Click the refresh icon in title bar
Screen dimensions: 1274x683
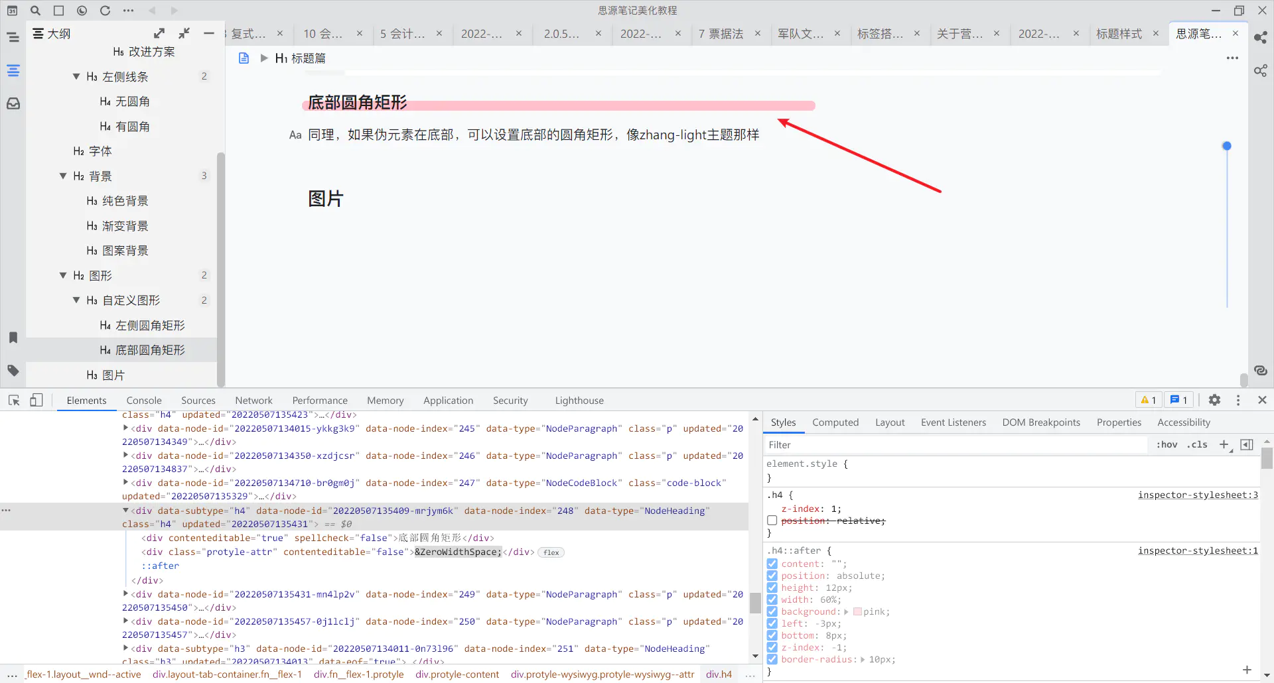pyautogui.click(x=105, y=11)
